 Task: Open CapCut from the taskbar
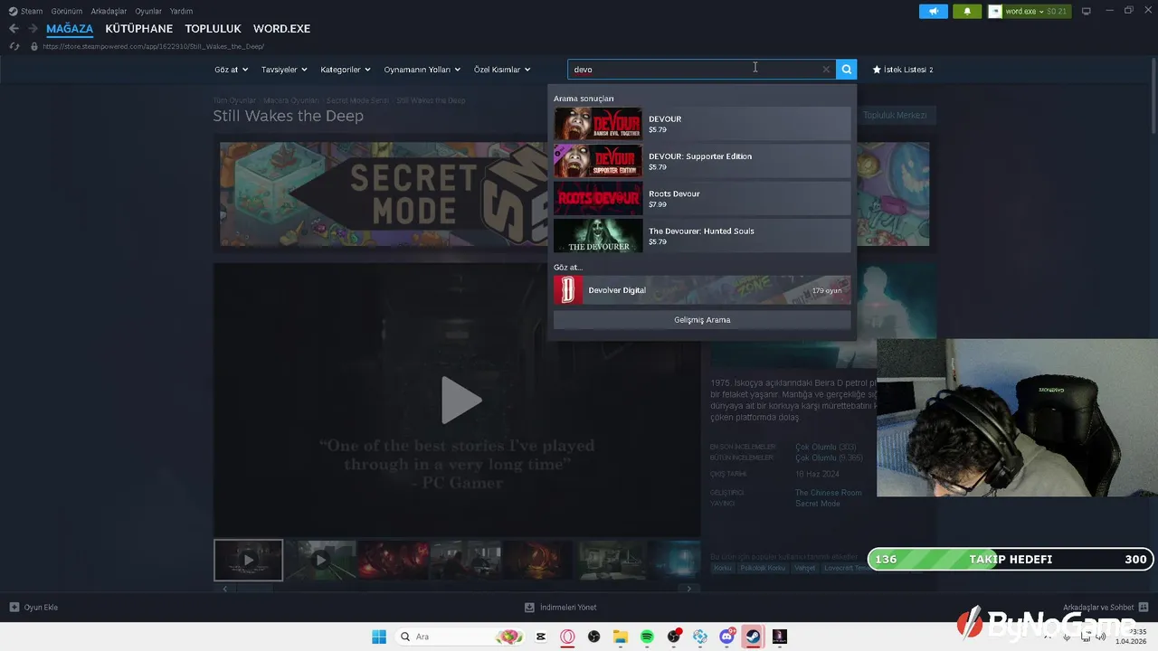(x=541, y=637)
